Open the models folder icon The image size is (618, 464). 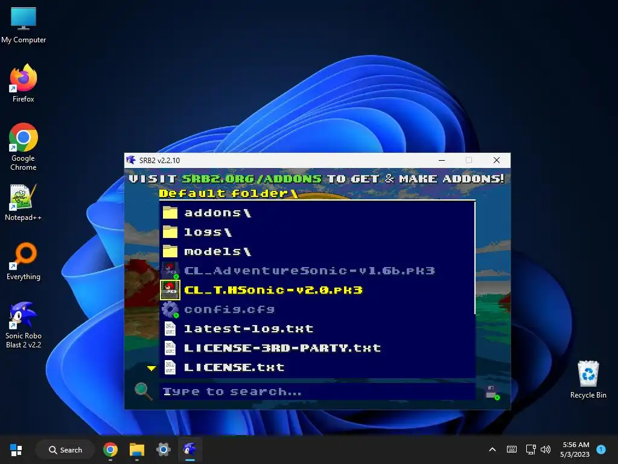coord(170,251)
